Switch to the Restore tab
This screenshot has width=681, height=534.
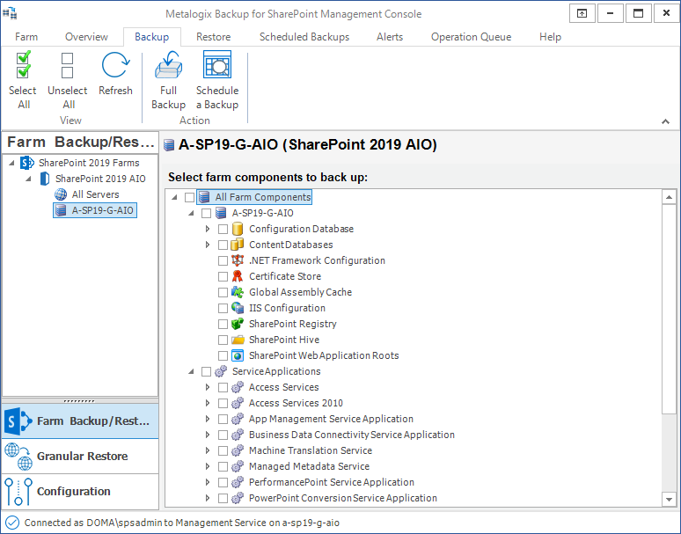[213, 37]
